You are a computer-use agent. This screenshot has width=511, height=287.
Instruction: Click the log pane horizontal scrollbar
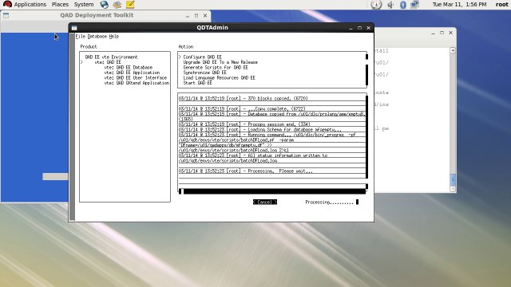(x=272, y=191)
